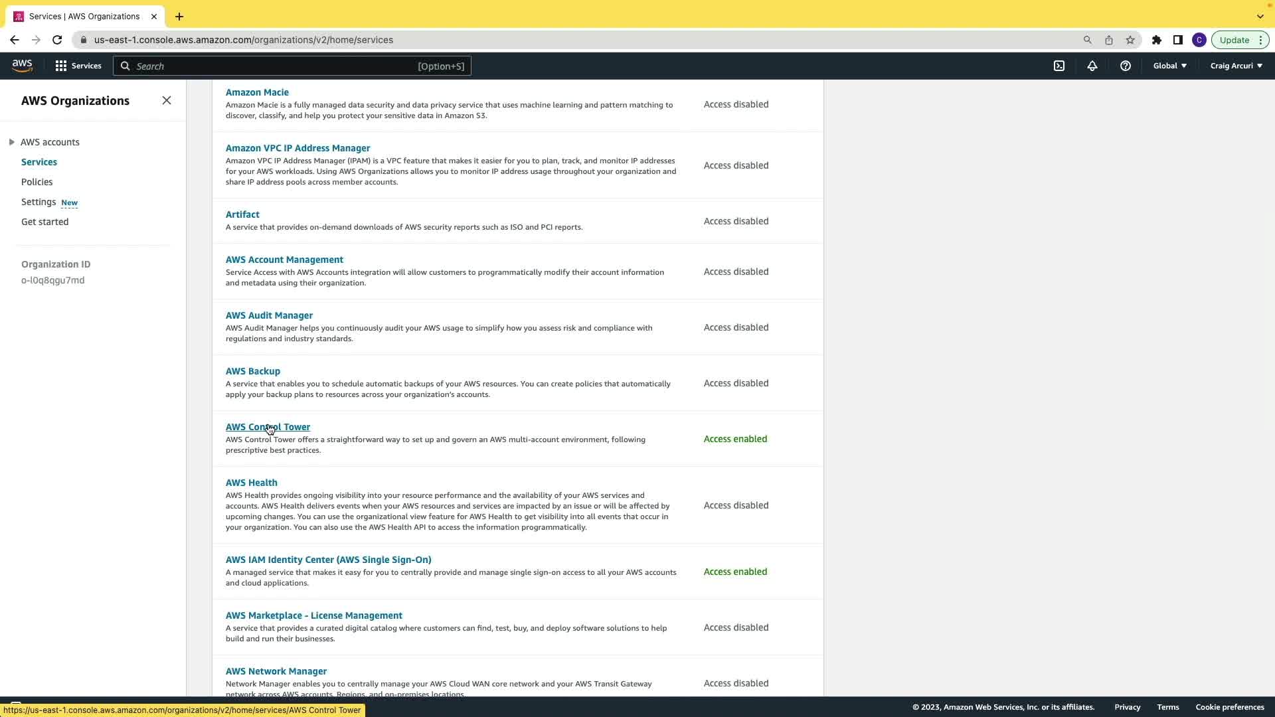The height and width of the screenshot is (717, 1275).
Task: Open browser extensions puzzle icon
Action: (x=1157, y=40)
